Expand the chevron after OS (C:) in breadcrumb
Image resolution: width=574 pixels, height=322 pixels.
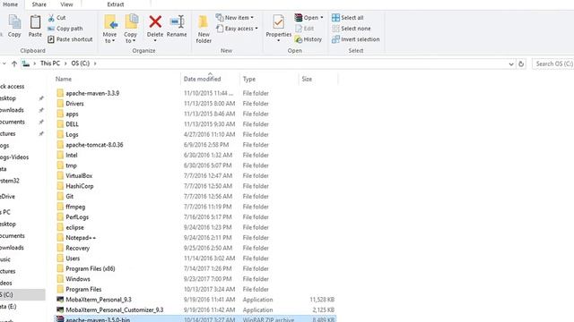click(95, 64)
